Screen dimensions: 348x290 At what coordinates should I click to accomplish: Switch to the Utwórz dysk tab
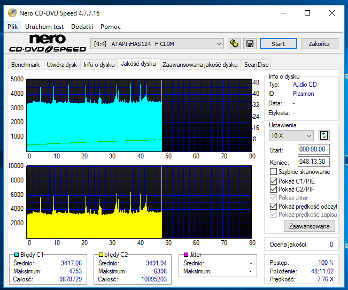(61, 65)
